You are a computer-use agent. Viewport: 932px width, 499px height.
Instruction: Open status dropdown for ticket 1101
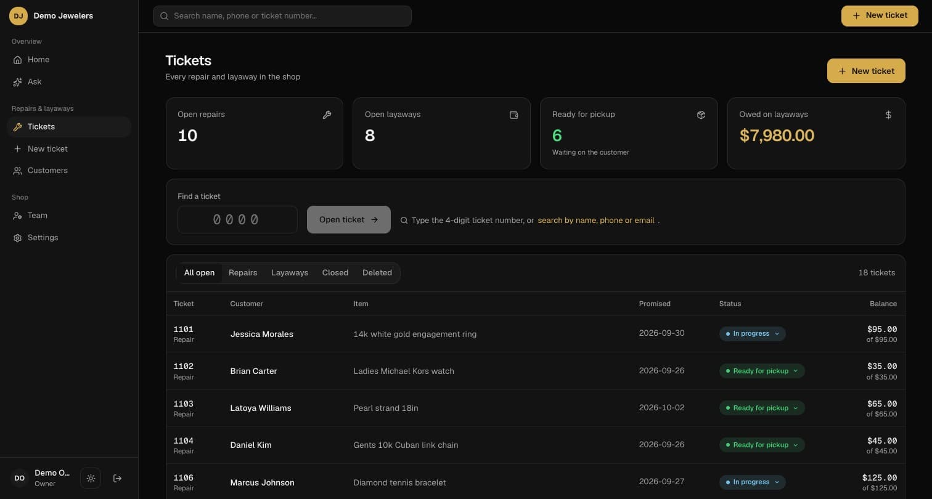[x=752, y=334]
